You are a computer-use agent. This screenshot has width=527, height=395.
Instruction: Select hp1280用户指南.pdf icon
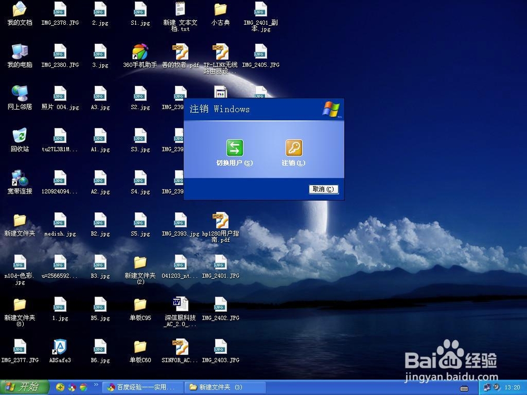[220, 220]
